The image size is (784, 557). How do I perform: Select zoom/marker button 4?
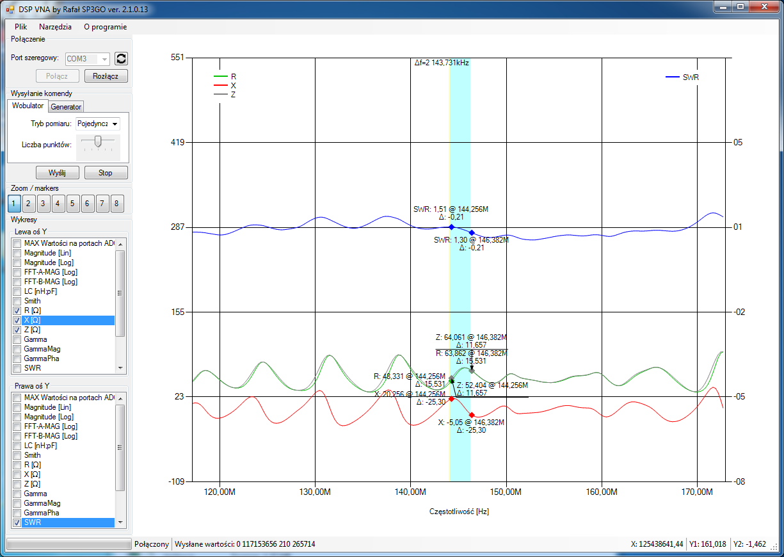(x=58, y=204)
